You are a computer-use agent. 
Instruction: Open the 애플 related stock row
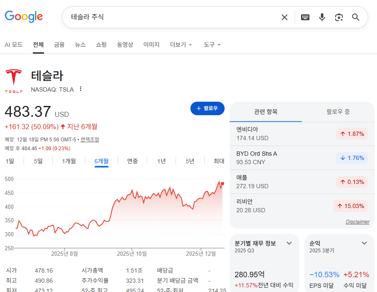[x=302, y=182]
